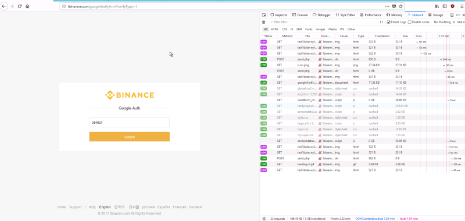The width and height of the screenshot is (465, 221).
Task: Save page to Pocket icon
Action: pos(394,6)
